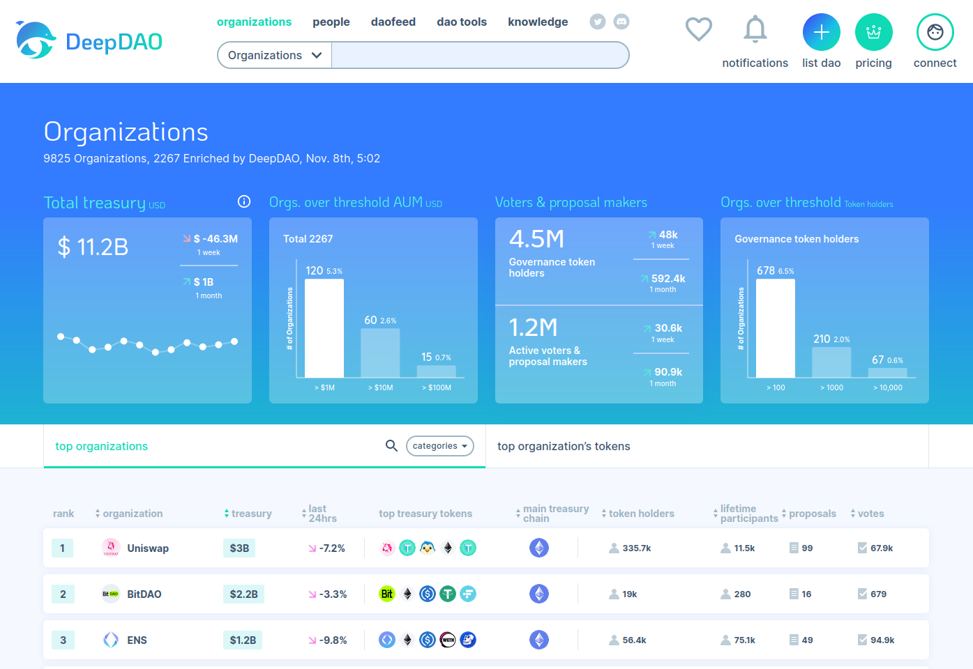The image size is (973, 669).
Task: Switch to top organization's tokens tab
Action: [x=564, y=446]
